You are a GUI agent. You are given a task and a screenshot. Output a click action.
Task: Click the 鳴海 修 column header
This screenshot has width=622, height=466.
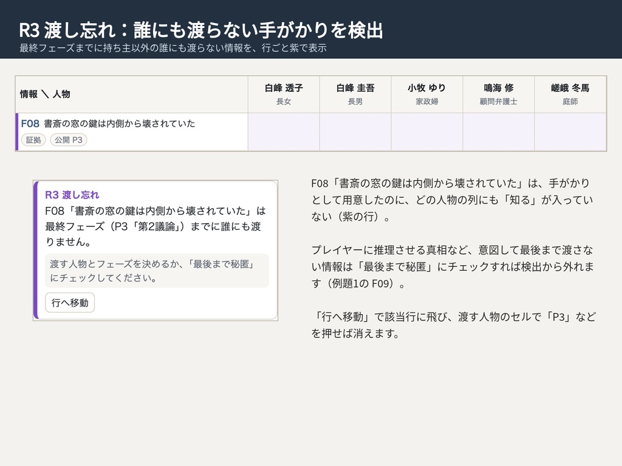point(499,94)
